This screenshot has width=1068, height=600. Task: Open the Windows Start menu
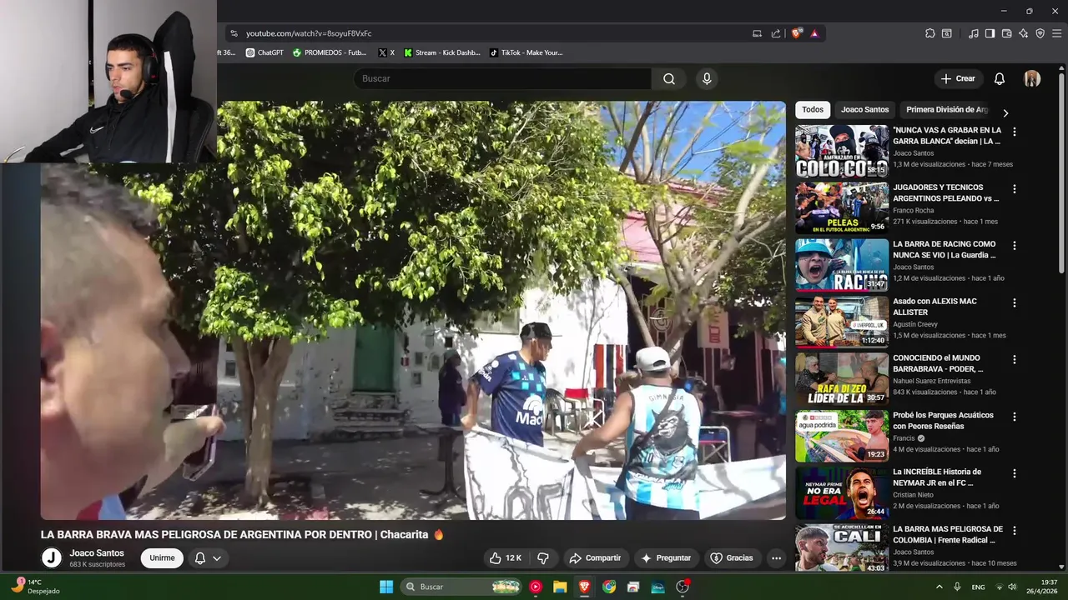(x=386, y=587)
